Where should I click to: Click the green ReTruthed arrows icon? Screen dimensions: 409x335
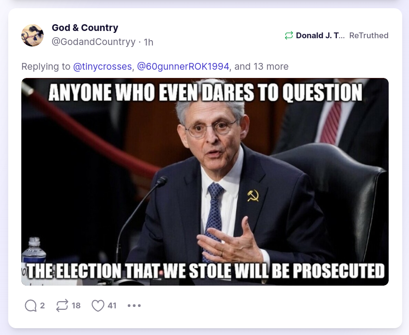point(289,35)
